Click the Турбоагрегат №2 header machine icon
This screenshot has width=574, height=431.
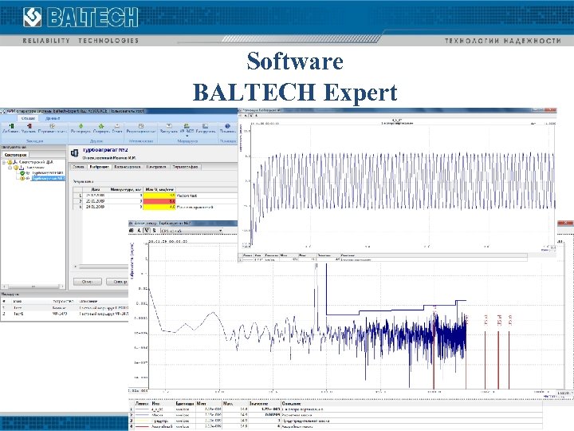pos(75,152)
